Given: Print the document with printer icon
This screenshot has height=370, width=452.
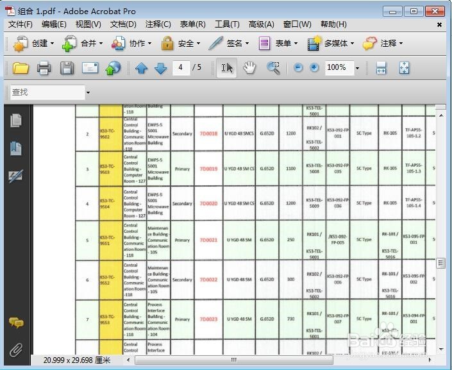Looking at the screenshot, I should [44, 69].
